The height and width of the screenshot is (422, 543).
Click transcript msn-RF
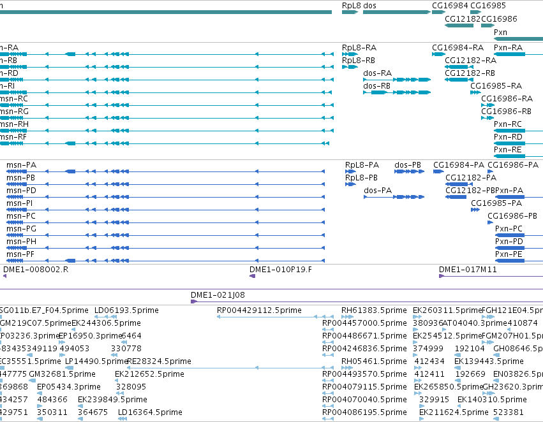pos(13,137)
